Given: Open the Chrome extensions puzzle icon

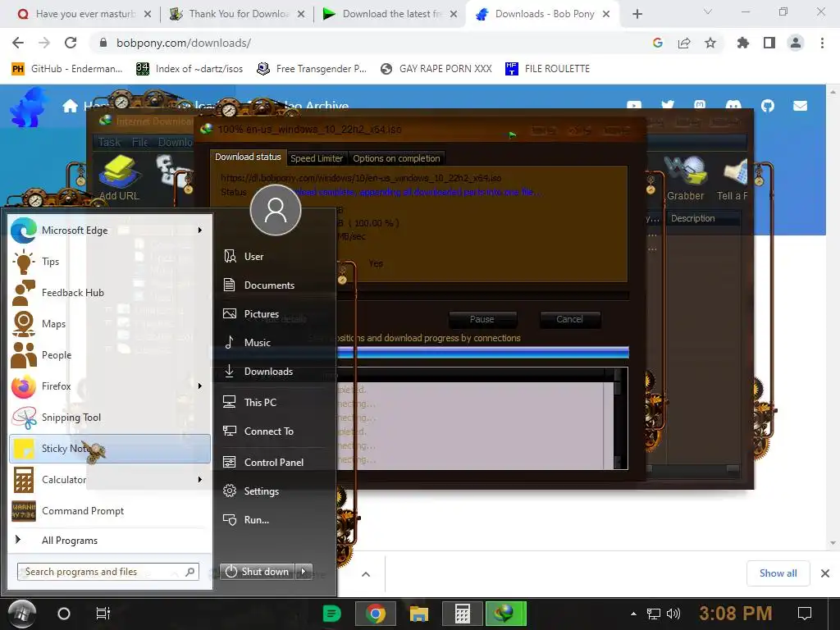Looking at the screenshot, I should coord(743,43).
